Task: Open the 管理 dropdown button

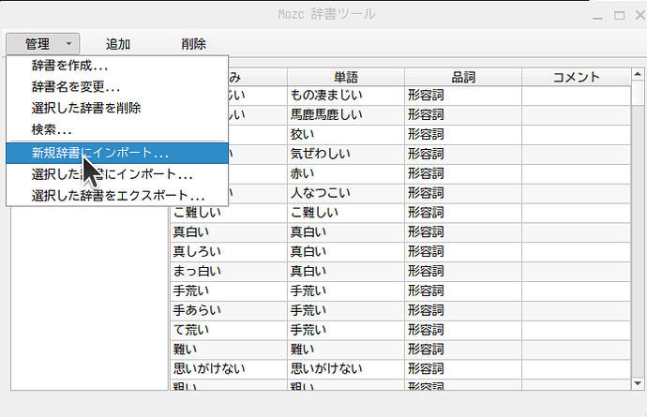Action: tap(43, 44)
